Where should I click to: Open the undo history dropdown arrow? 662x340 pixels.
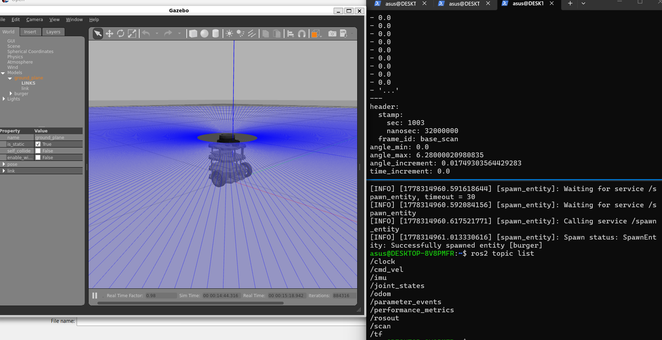point(157,33)
